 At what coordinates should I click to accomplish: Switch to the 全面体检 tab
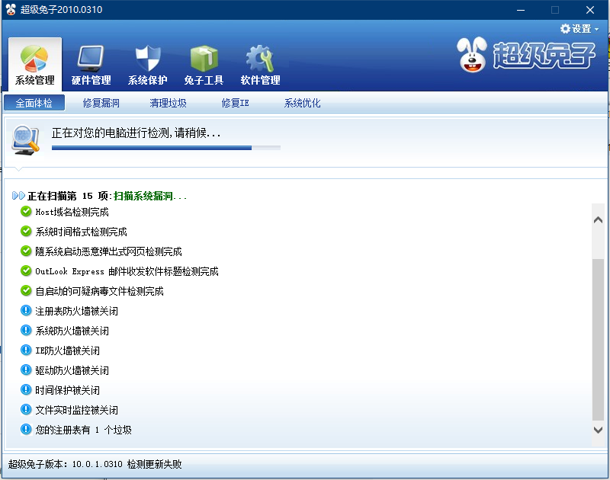click(x=34, y=101)
